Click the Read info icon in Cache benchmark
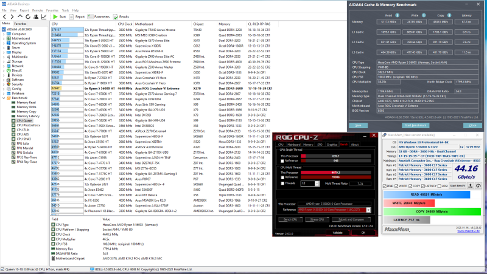Image resolution: width=487 pixels, height=274 pixels. [398, 15]
